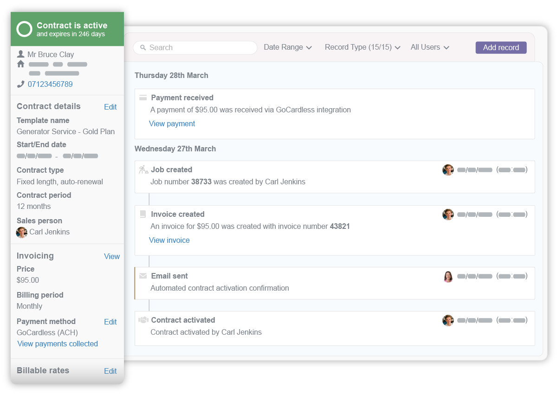Click the magnifying glass search icon
This screenshot has height=396, width=557.
tap(142, 48)
